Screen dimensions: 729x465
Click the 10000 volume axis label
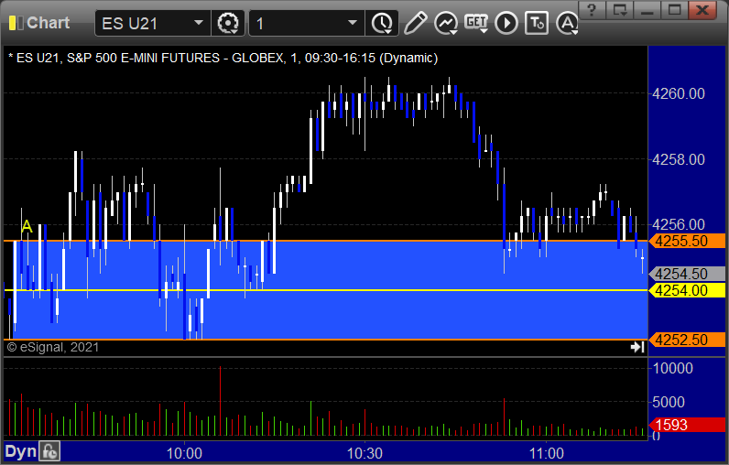point(673,368)
